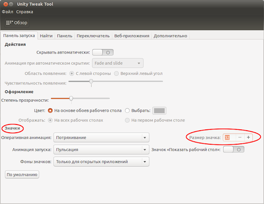Click the Степень прозрачности slider handle
This screenshot has height=204, width=264.
pos(71,98)
